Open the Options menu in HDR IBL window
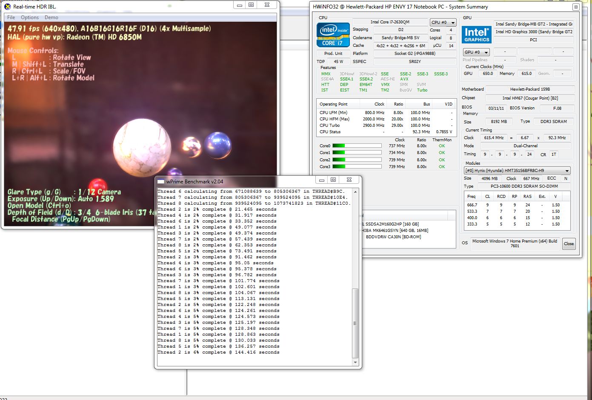592x400 pixels. tap(30, 17)
